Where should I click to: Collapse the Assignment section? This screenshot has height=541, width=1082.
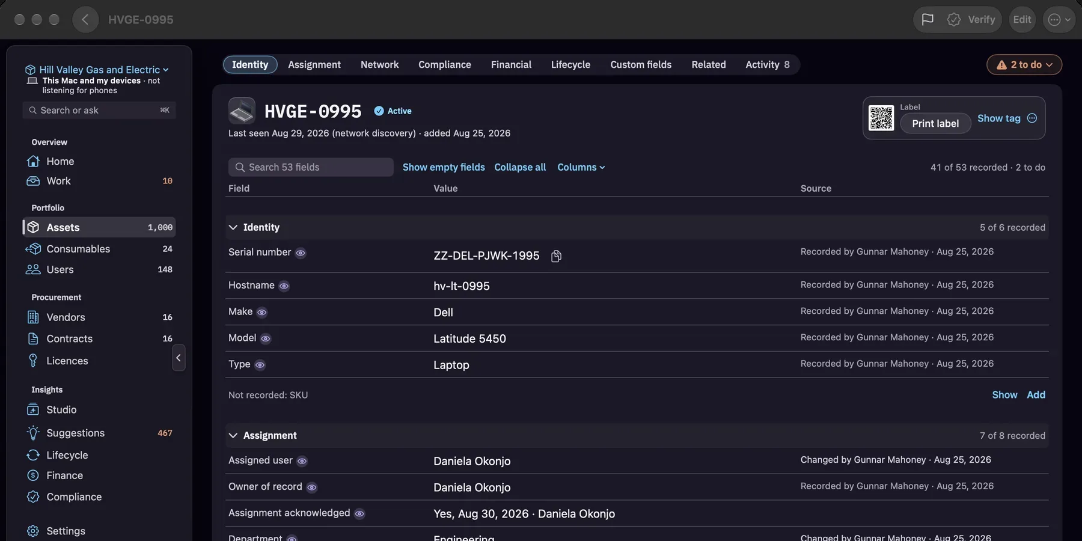point(233,435)
